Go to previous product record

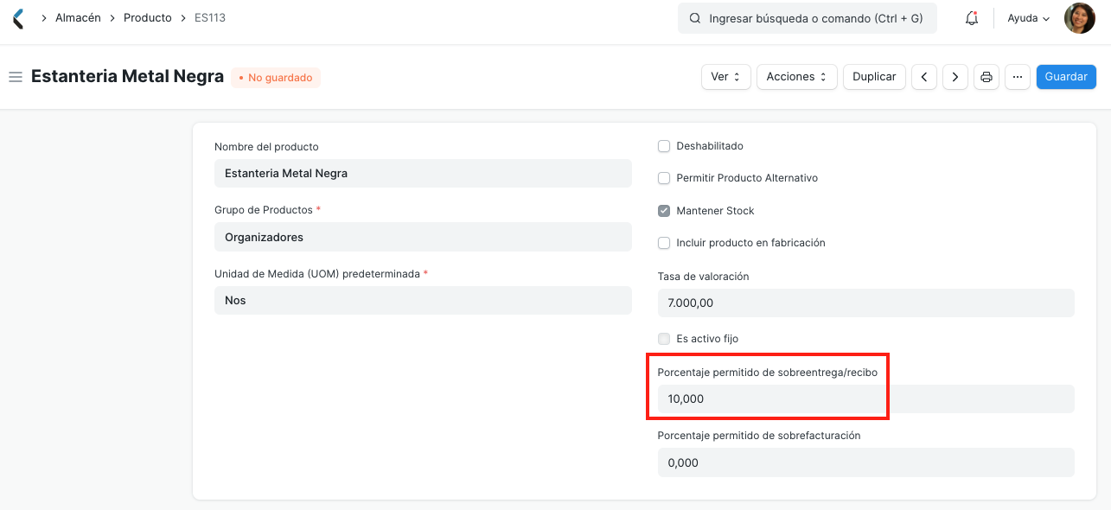pyautogui.click(x=924, y=77)
